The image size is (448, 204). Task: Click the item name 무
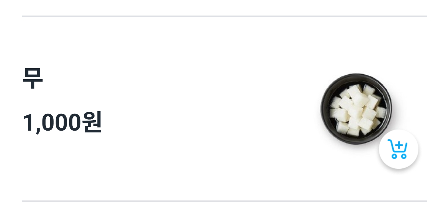click(x=32, y=78)
